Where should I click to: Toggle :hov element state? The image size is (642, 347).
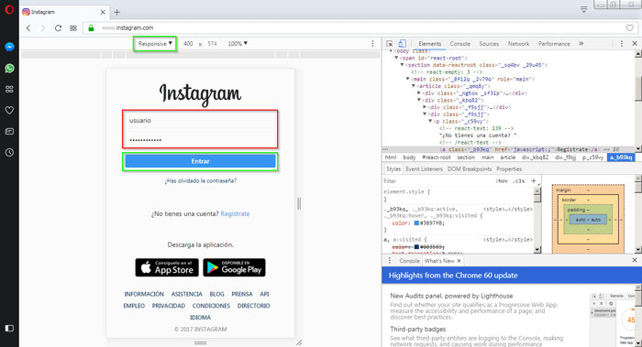(x=502, y=181)
